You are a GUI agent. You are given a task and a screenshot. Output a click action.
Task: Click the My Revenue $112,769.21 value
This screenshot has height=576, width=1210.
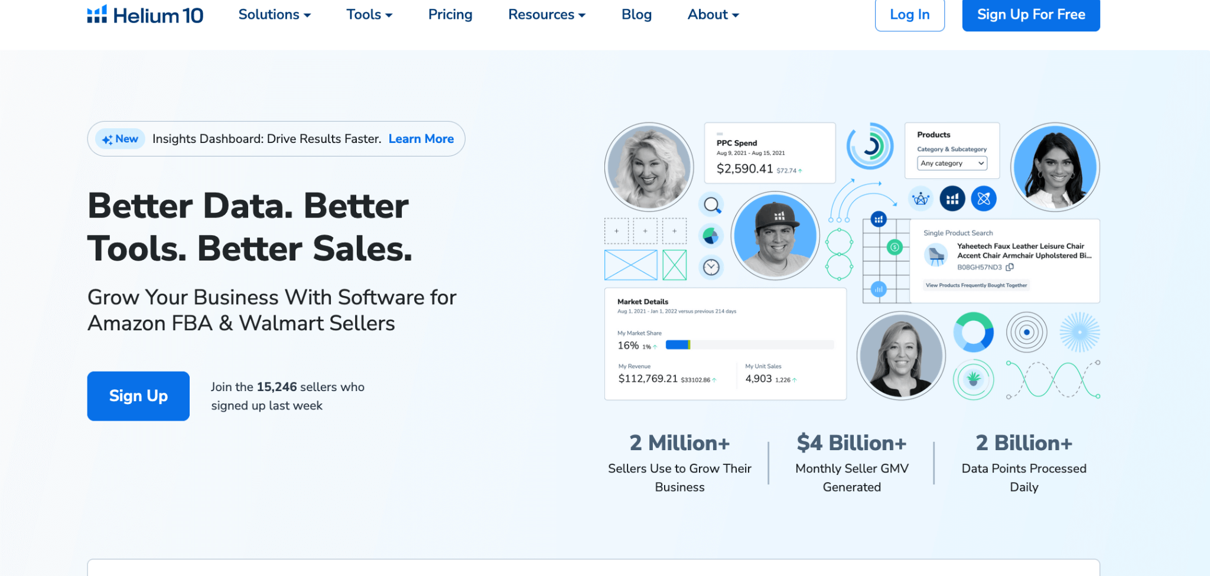[648, 379]
